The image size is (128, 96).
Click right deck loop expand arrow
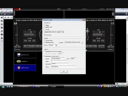pos(103,32)
